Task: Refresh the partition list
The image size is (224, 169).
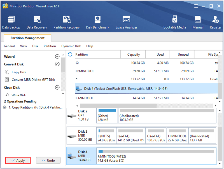Action: [x=70, y=54]
